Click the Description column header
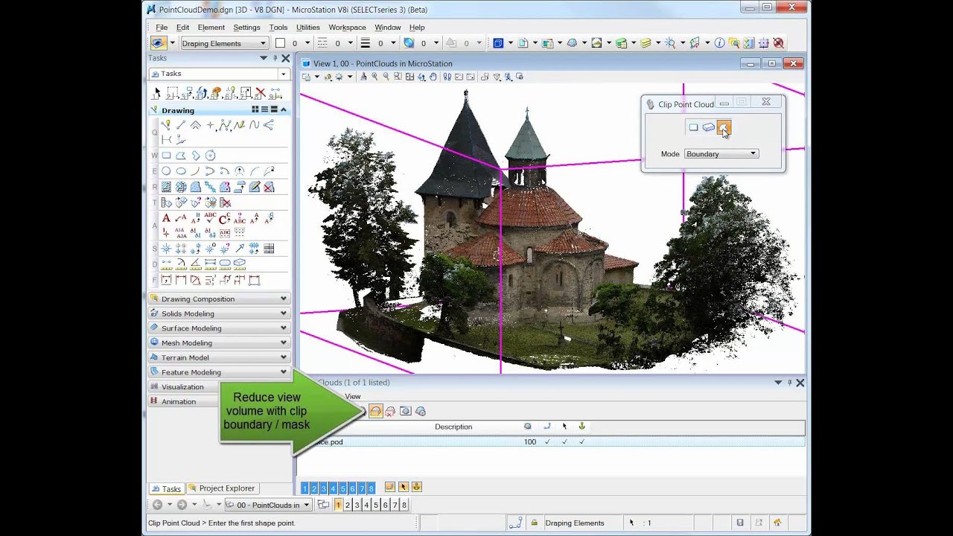The image size is (953, 536). click(453, 427)
